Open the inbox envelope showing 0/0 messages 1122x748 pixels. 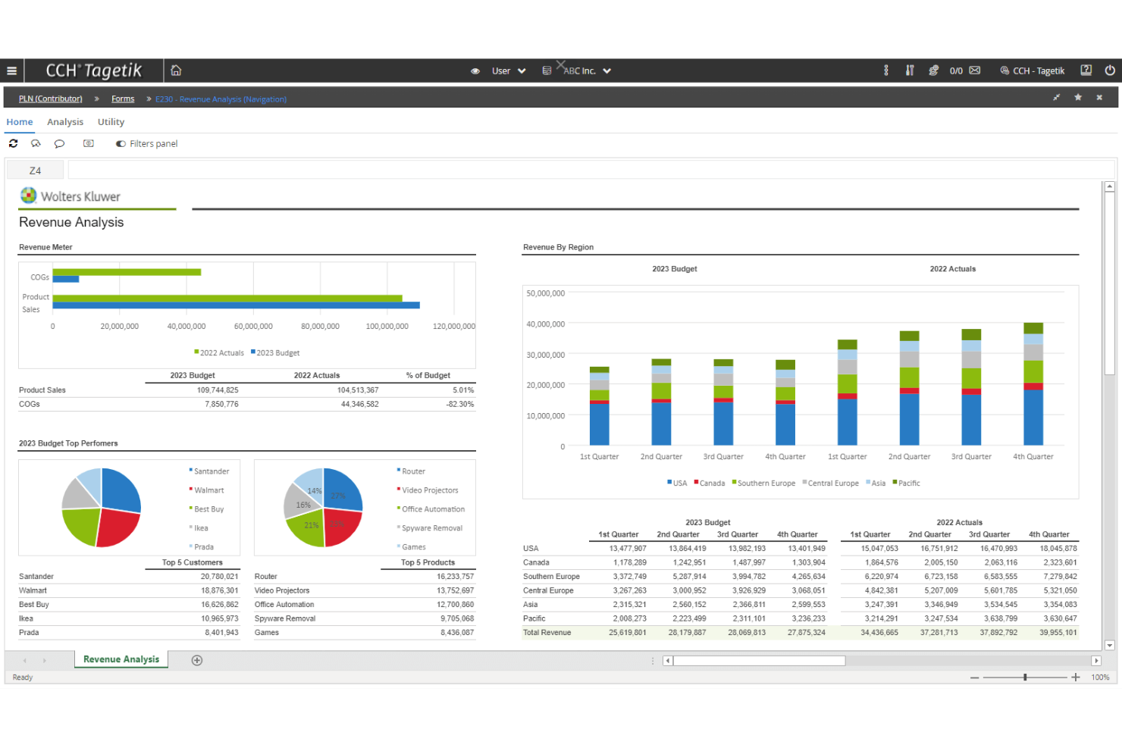tap(974, 70)
